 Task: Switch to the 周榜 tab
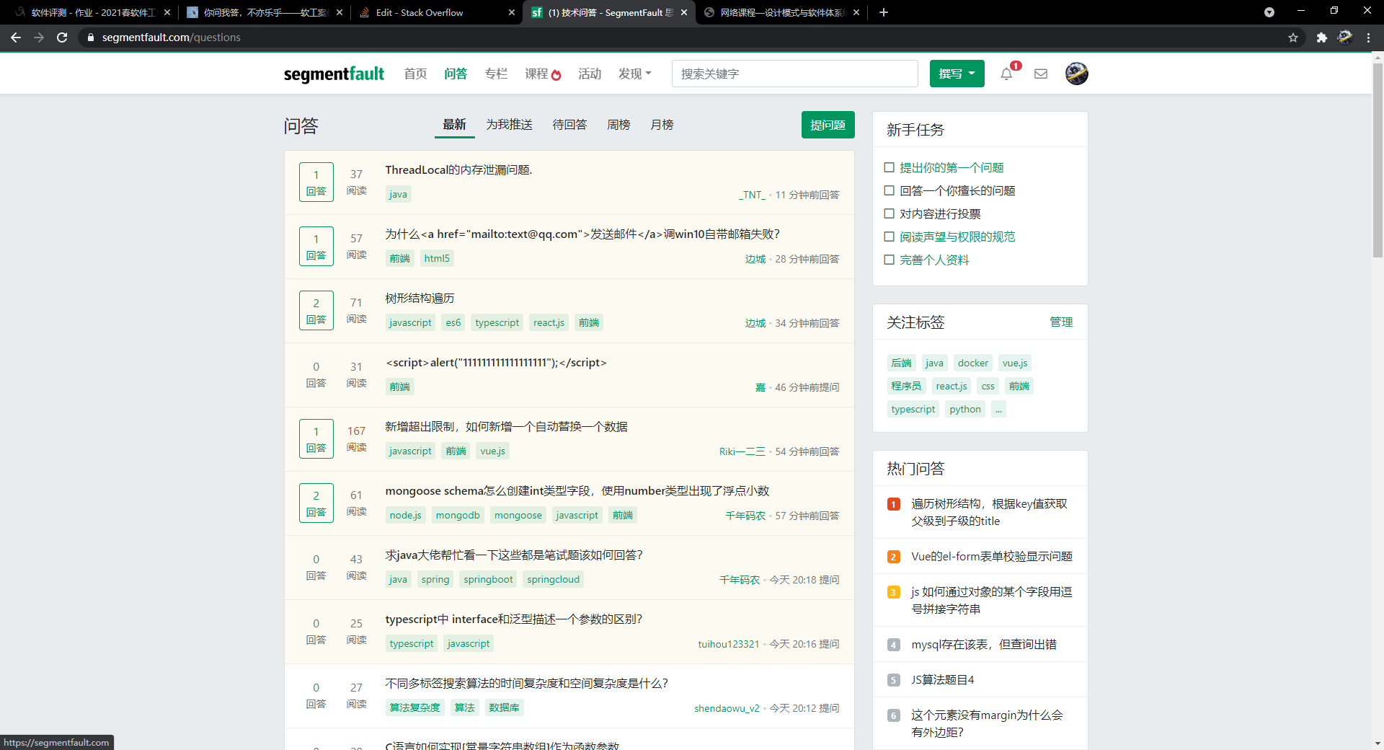tap(618, 125)
